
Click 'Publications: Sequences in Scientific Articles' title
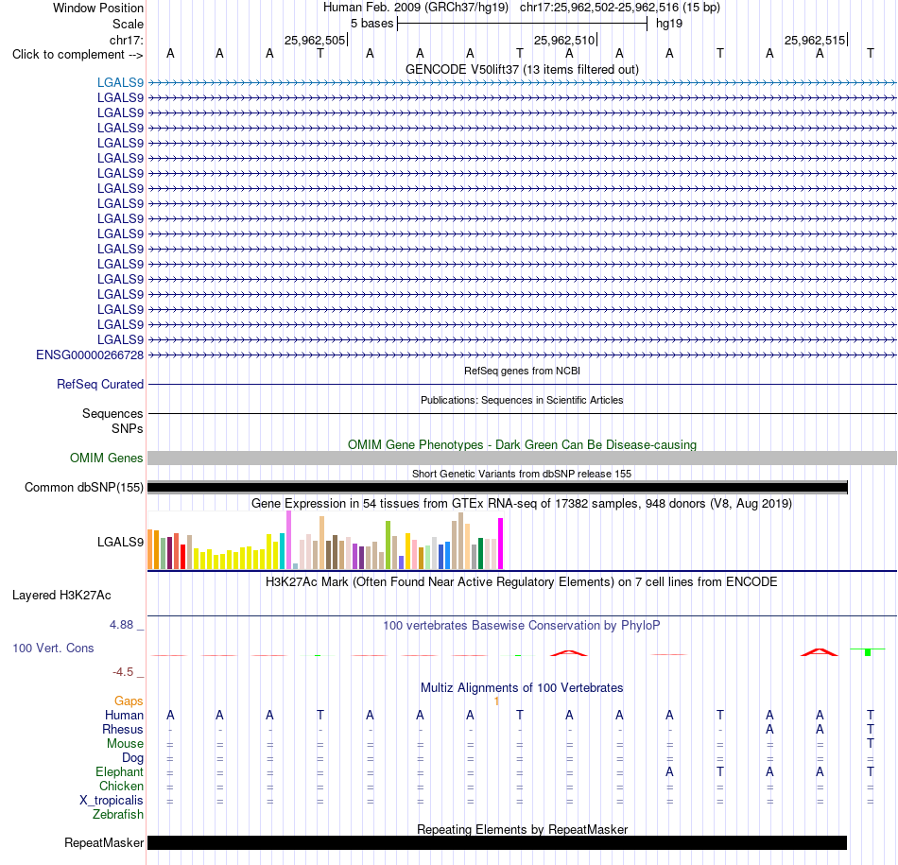coord(522,400)
